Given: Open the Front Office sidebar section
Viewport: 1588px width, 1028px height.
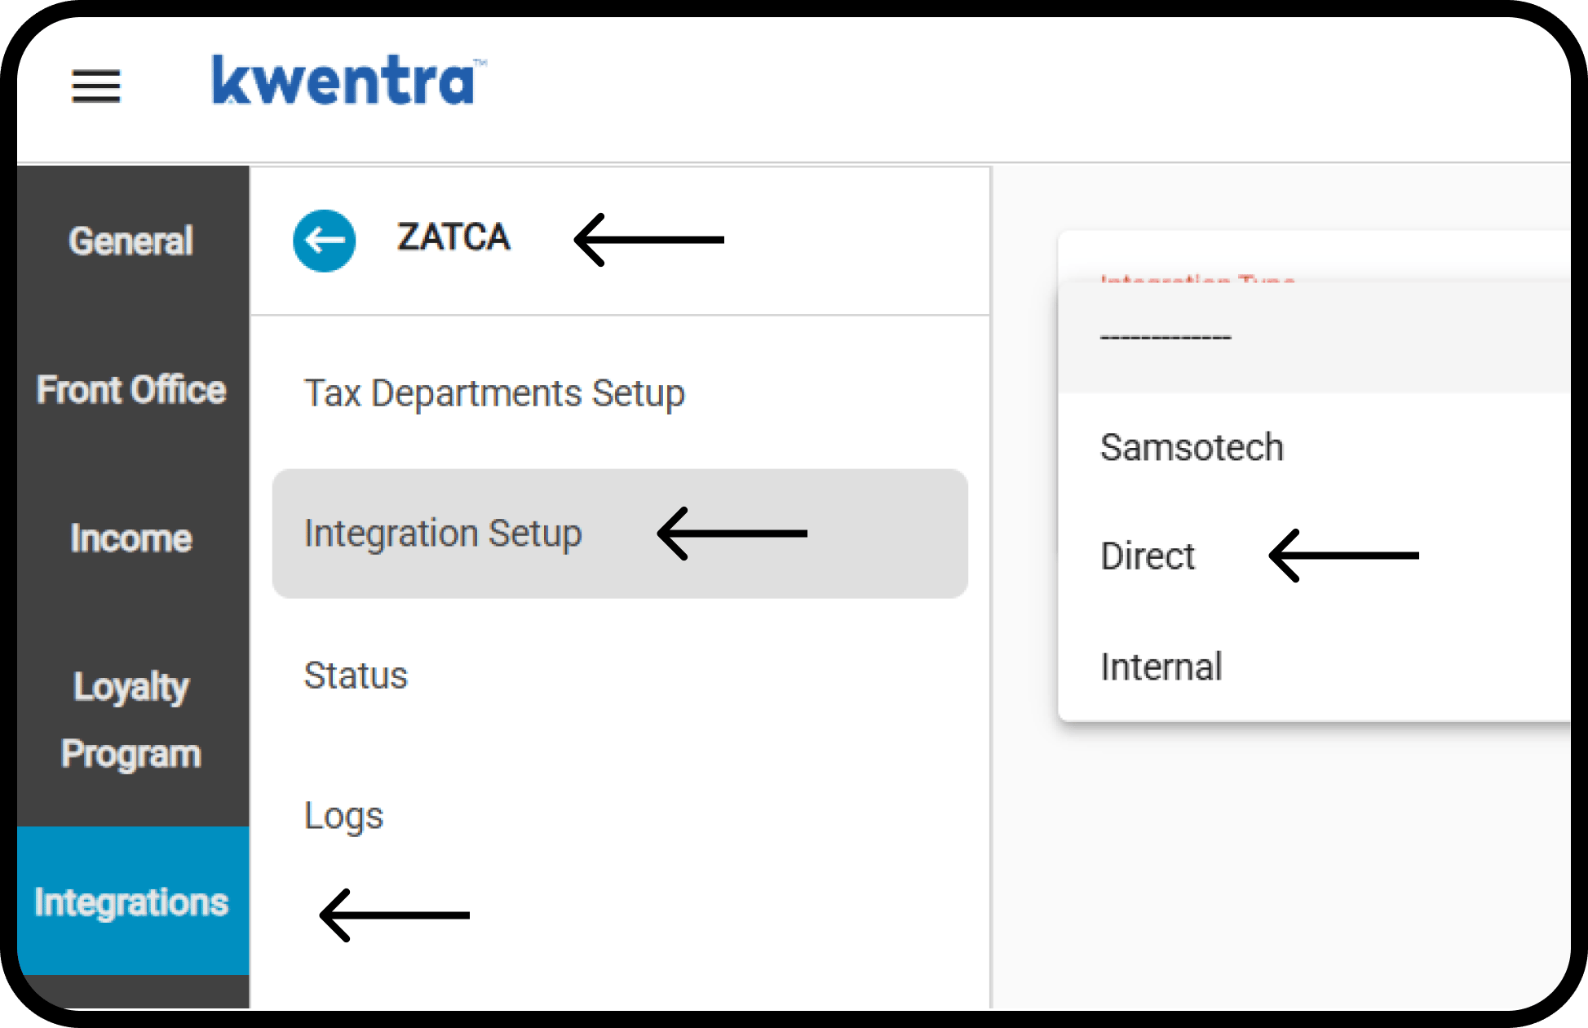Looking at the screenshot, I should [131, 389].
